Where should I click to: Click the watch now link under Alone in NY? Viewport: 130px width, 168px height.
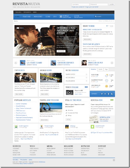78,94
